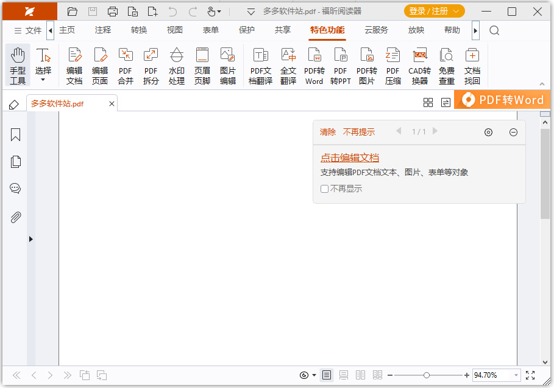554x388 pixels.
Task: Open the 全文翻译 feature
Action: (x=288, y=65)
